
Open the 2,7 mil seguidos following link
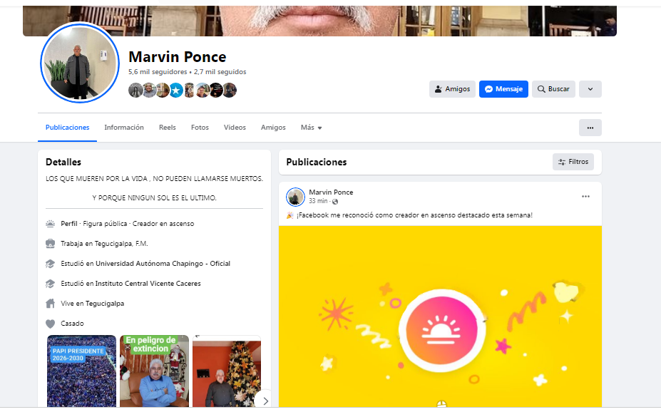220,72
